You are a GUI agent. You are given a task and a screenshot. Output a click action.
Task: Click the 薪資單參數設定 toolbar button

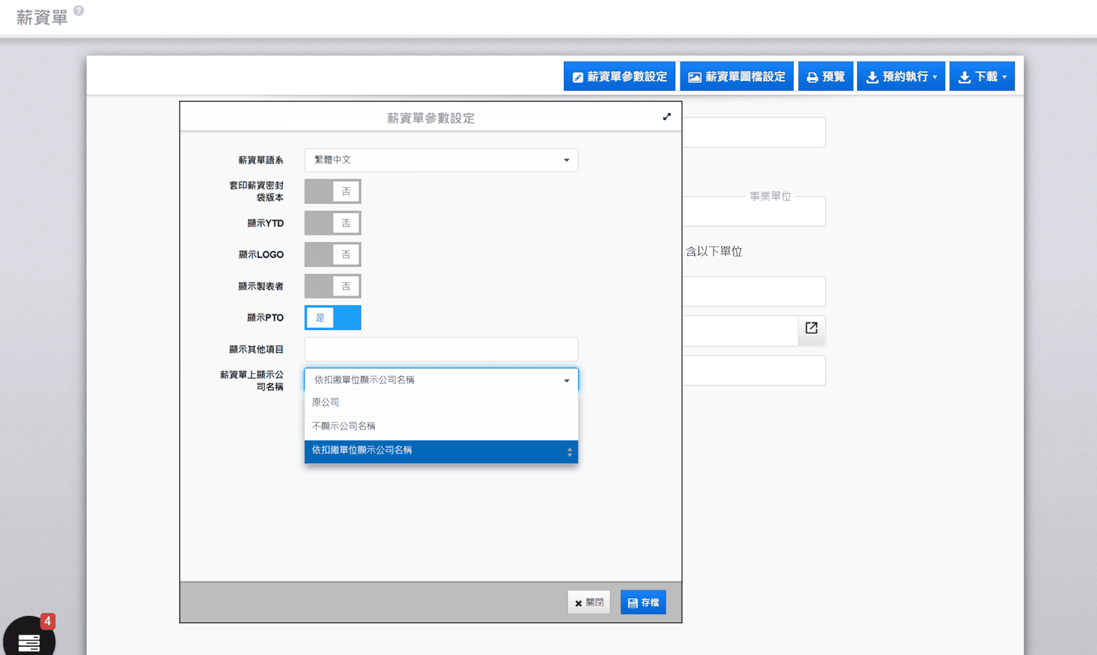pyautogui.click(x=620, y=77)
